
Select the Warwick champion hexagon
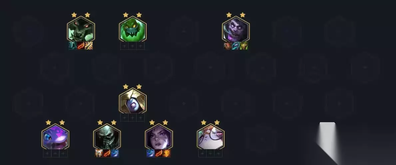[x=81, y=29]
